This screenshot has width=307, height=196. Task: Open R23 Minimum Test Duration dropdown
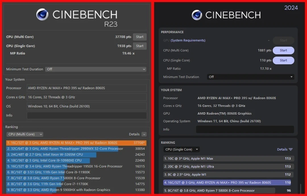[x=96, y=69]
